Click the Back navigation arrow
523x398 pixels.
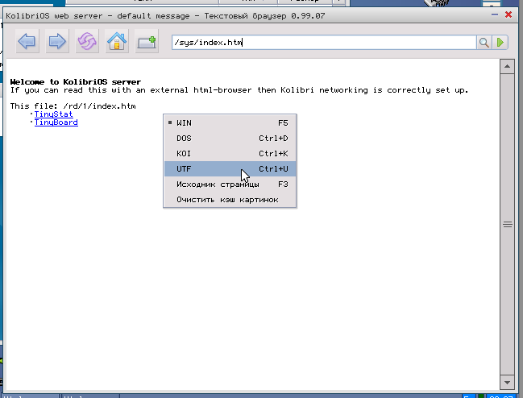(x=27, y=42)
